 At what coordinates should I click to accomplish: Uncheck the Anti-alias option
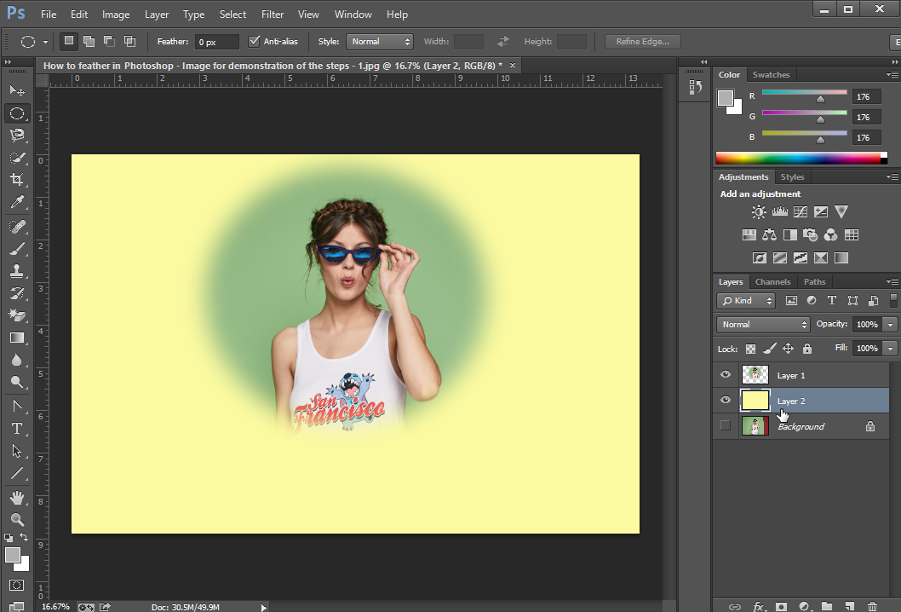(x=254, y=41)
